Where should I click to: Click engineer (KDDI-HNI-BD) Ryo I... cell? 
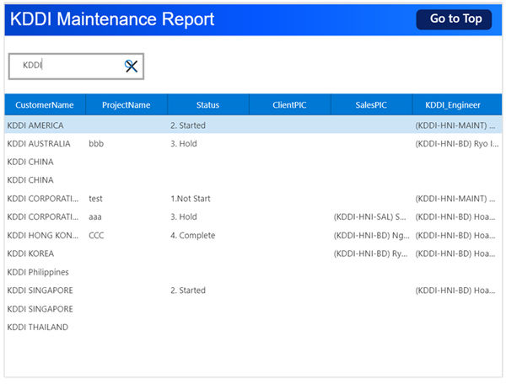coord(456,144)
